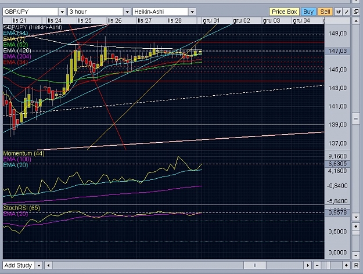Click the gru 01 date header

point(211,20)
